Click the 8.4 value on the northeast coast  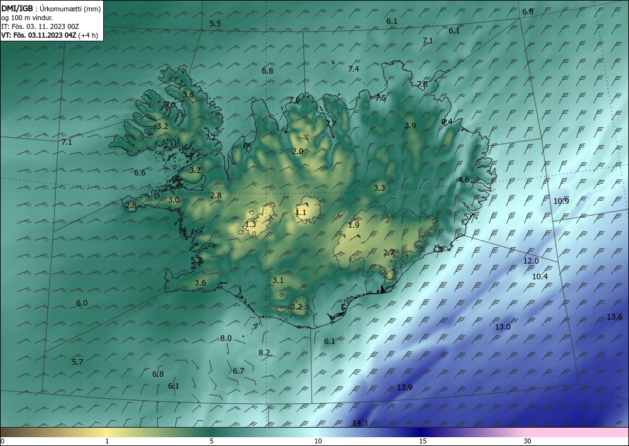pyautogui.click(x=447, y=122)
